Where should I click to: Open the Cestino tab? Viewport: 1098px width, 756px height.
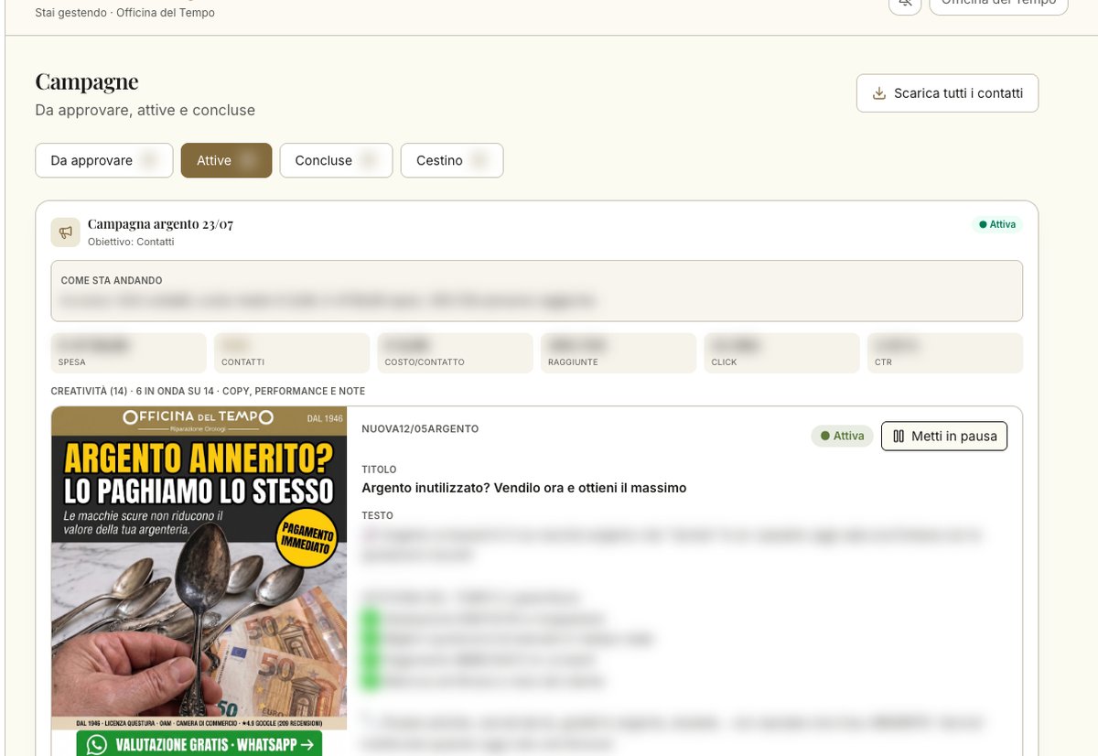point(452,160)
